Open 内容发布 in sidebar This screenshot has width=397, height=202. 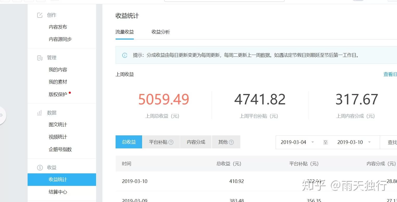58,27
